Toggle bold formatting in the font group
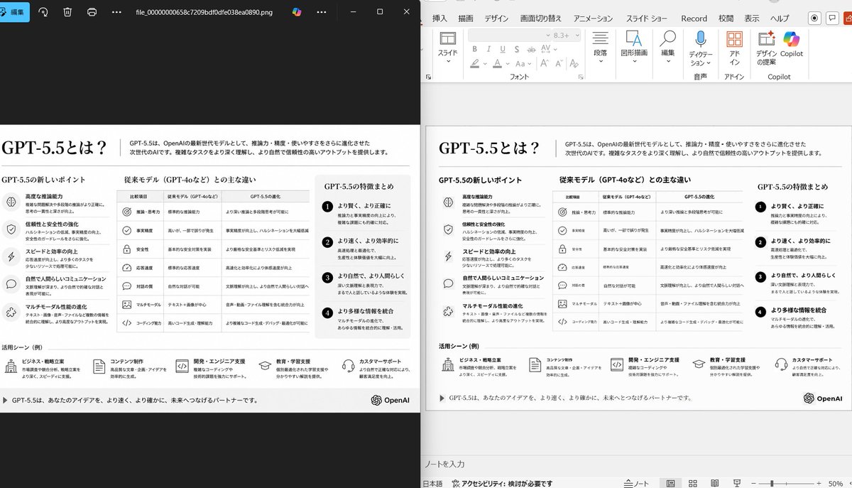This screenshot has height=488, width=852. (474, 49)
